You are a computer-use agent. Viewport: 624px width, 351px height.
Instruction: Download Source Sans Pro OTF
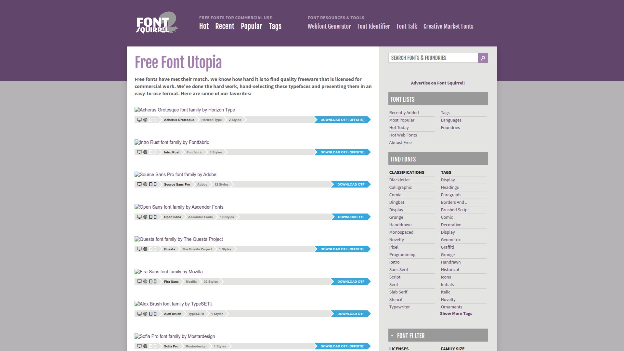(x=351, y=184)
